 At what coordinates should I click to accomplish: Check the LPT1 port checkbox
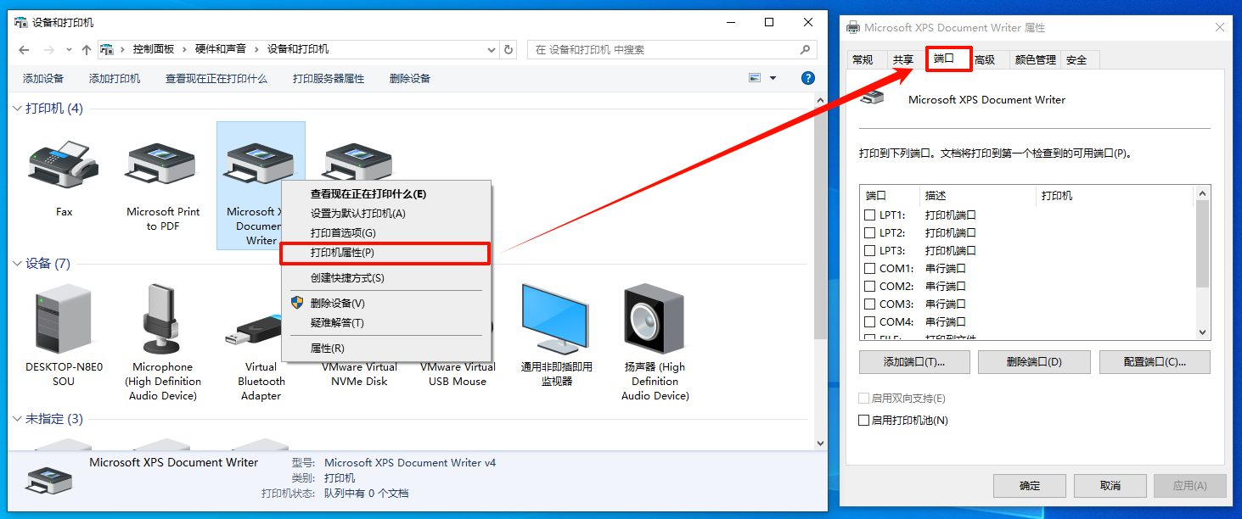[x=869, y=215]
